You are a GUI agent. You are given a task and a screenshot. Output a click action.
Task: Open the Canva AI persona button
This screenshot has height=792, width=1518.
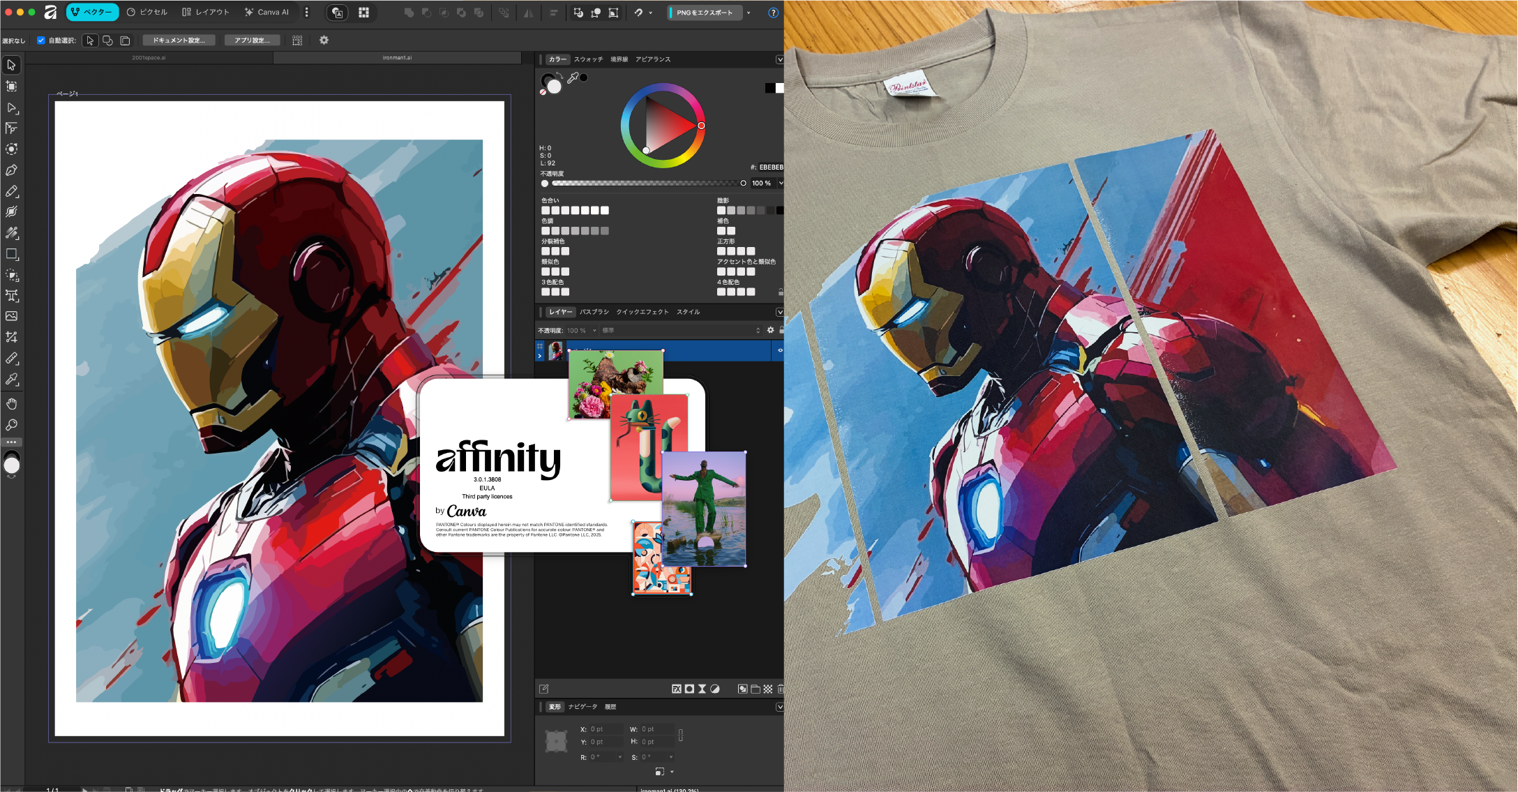267,13
